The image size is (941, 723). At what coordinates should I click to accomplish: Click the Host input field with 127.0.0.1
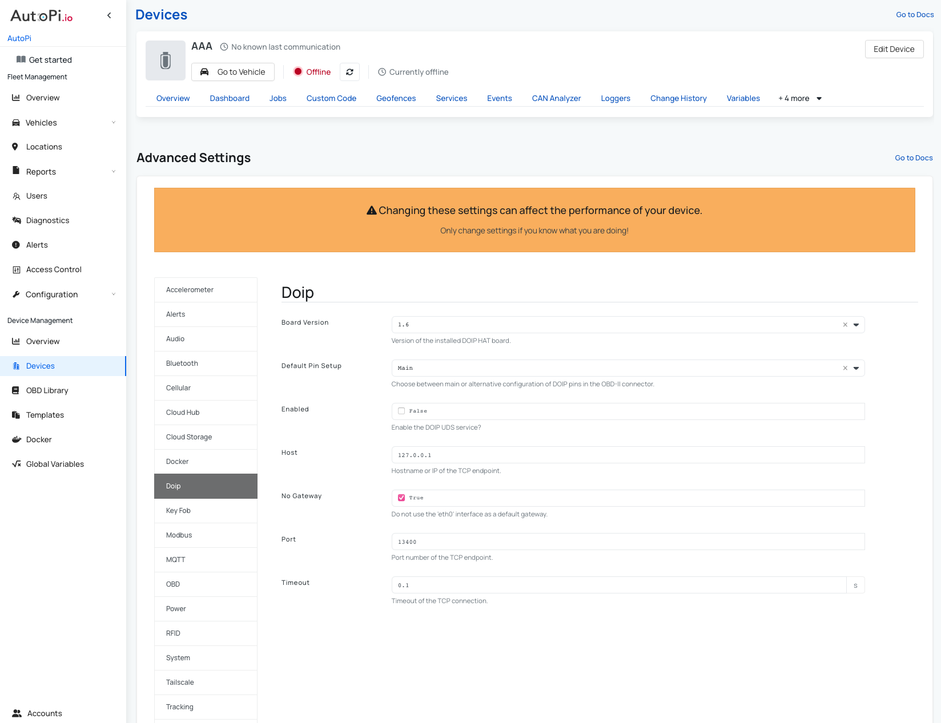click(x=628, y=455)
